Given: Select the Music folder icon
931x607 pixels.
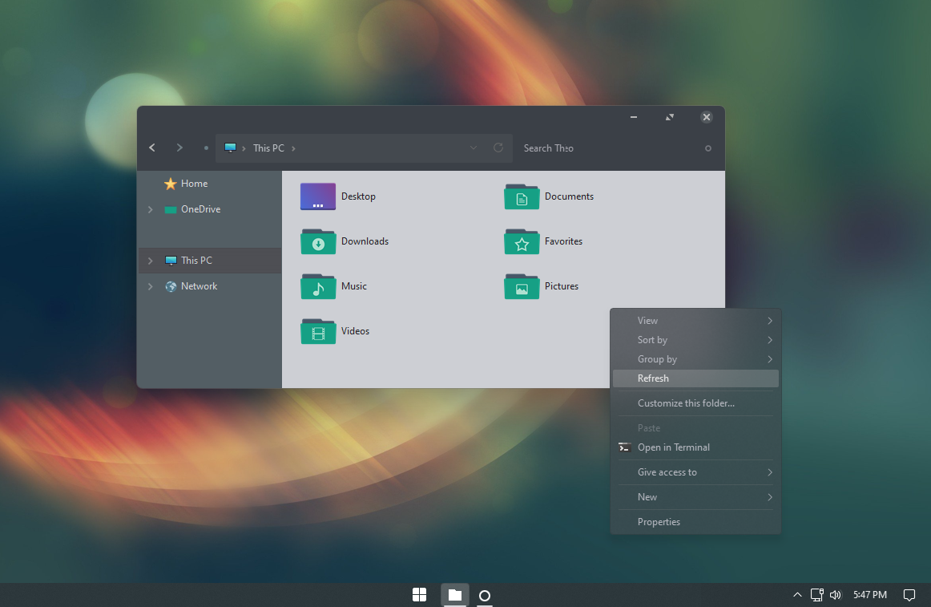Looking at the screenshot, I should pos(318,286).
